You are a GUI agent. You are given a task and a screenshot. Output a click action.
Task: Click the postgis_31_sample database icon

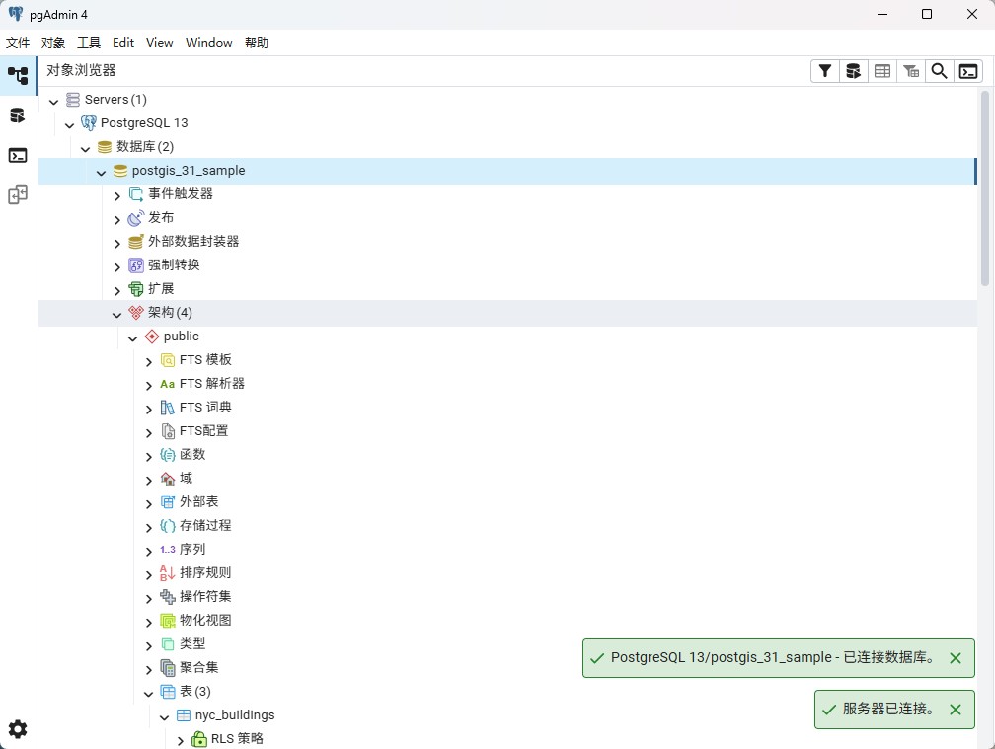pyautogui.click(x=120, y=171)
